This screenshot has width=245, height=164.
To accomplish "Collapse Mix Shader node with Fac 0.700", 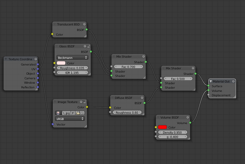I will click(x=114, y=57).
